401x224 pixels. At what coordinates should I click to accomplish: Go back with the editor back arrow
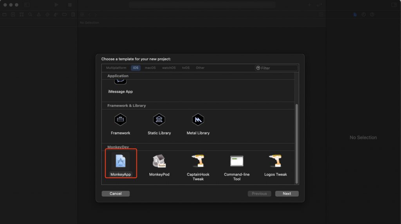[89, 14]
